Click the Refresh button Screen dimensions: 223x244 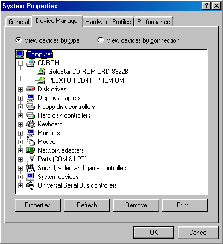pos(87,205)
